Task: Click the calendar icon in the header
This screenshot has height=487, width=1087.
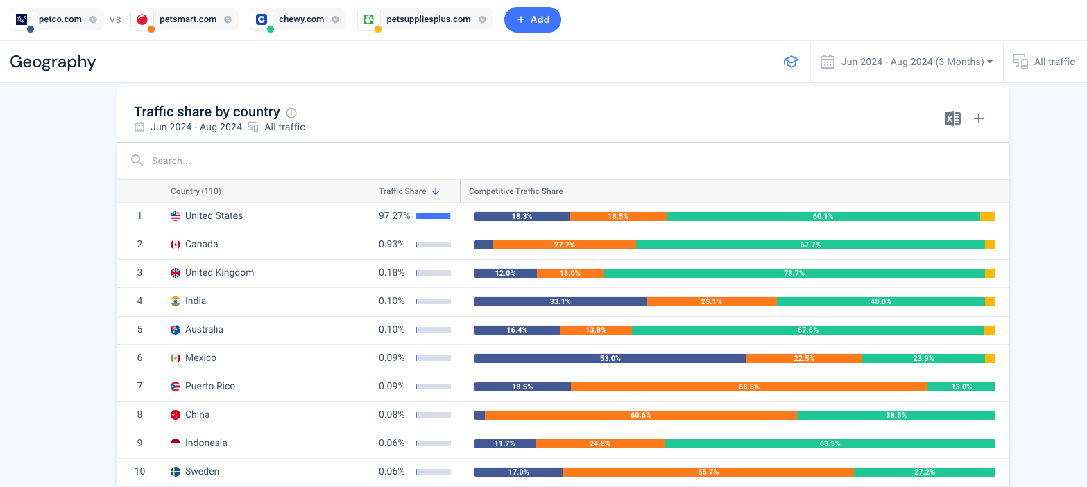Action: point(827,62)
